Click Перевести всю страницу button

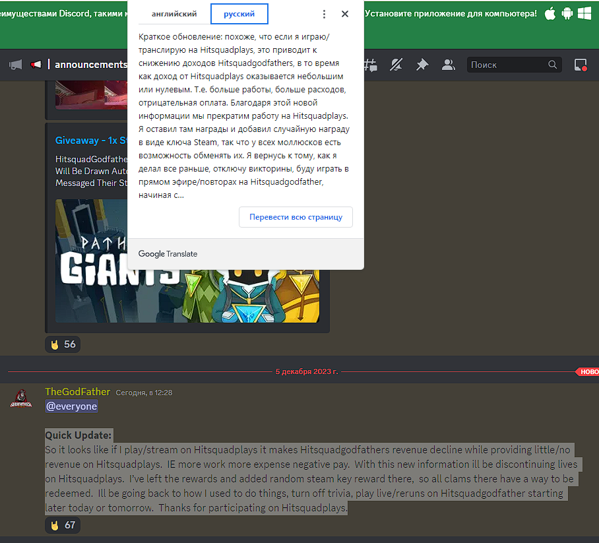coord(296,217)
